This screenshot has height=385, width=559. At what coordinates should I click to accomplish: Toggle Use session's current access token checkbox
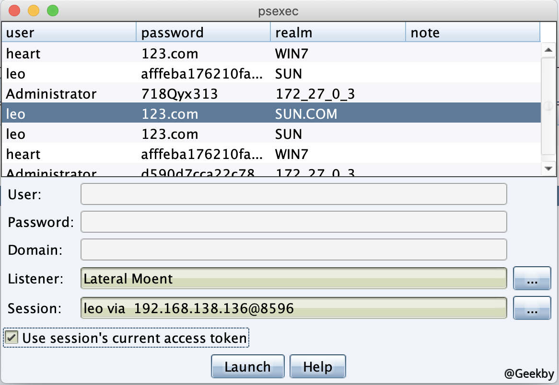pyautogui.click(x=13, y=338)
